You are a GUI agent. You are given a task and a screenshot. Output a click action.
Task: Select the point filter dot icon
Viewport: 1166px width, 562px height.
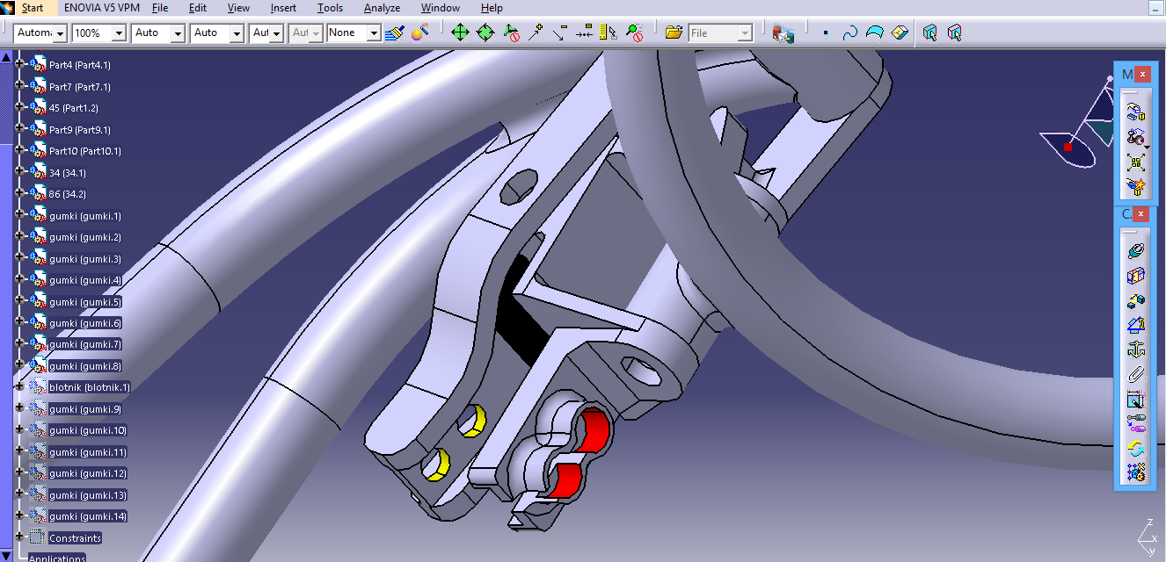[825, 33]
